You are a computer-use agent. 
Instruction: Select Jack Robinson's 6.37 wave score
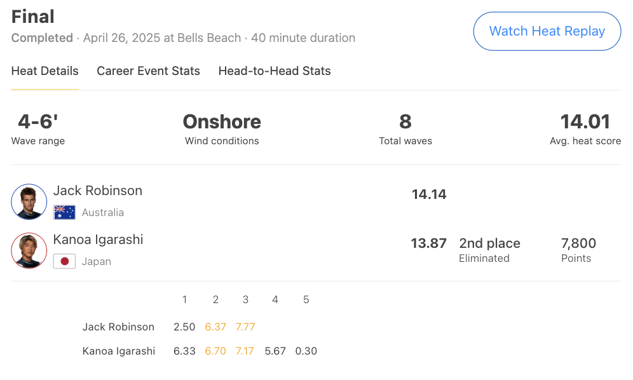coord(215,327)
